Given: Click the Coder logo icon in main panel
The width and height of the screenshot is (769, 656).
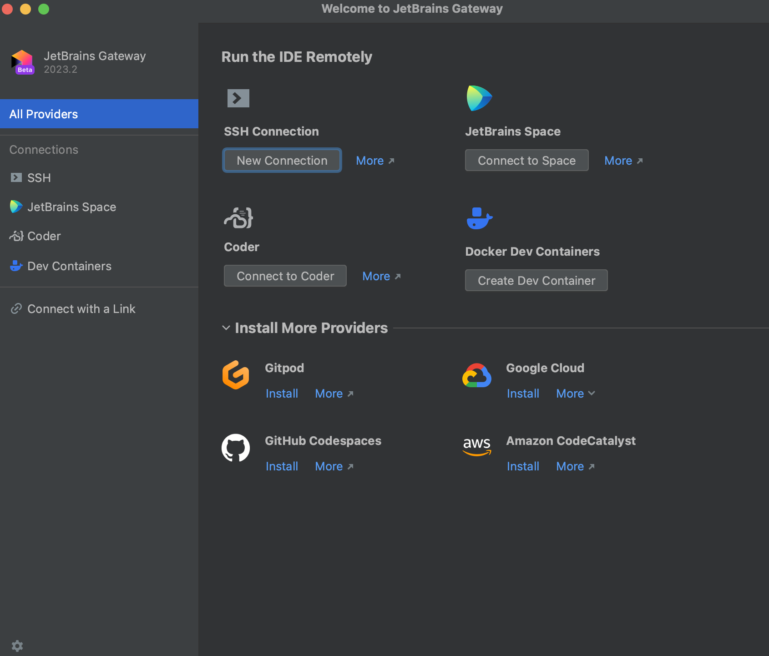Looking at the screenshot, I should click(238, 218).
